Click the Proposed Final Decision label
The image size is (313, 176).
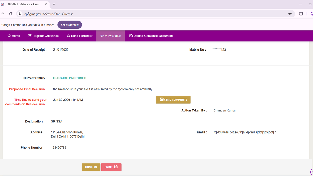point(28,89)
